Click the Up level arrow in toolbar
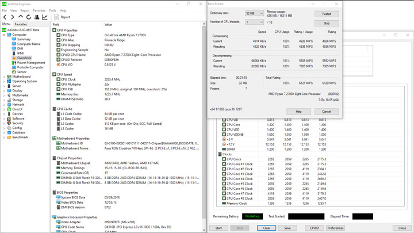This screenshot has width=414, height=233. pos(20,17)
